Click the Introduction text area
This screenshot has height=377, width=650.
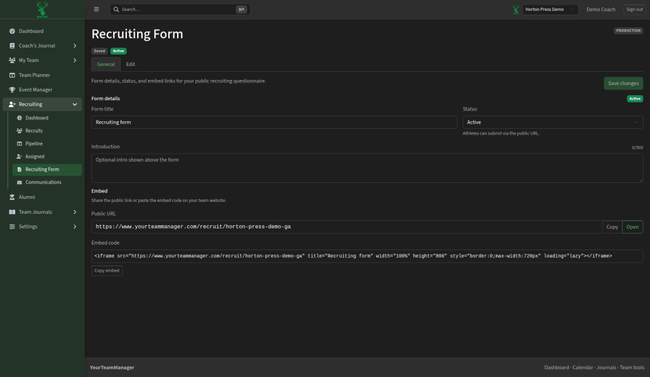[367, 168]
